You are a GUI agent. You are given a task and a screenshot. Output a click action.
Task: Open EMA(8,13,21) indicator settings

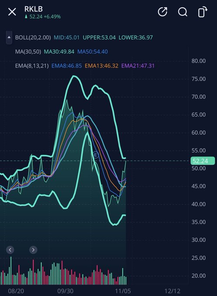(x=32, y=66)
